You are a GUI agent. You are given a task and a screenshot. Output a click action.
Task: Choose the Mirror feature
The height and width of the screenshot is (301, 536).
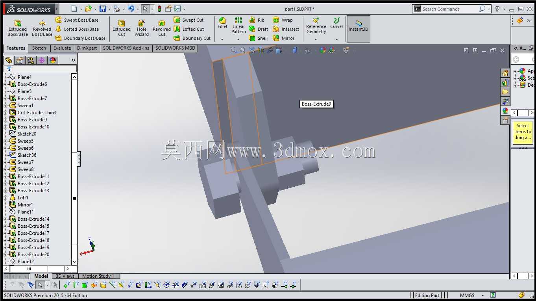283,38
